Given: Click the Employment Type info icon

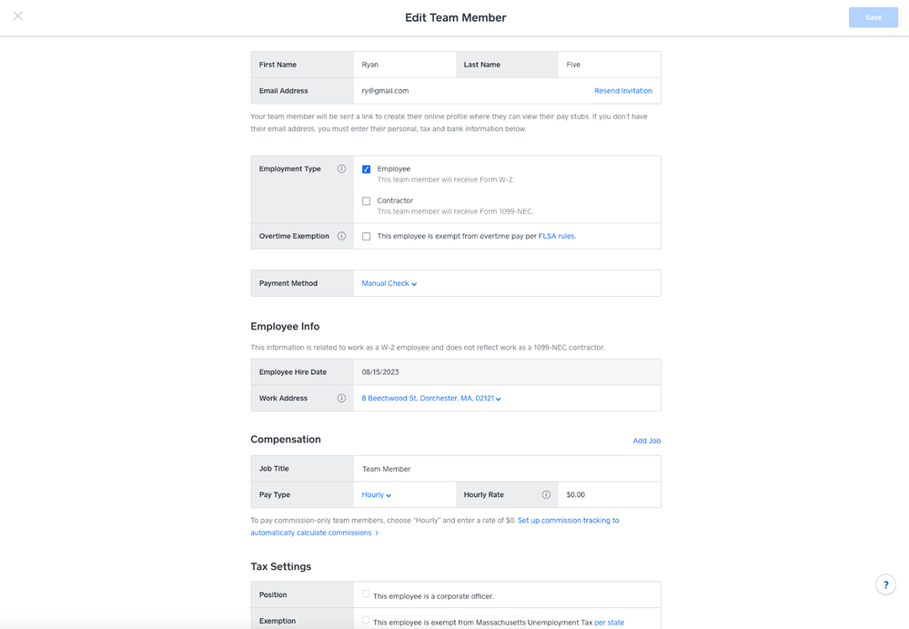Looking at the screenshot, I should point(341,169).
